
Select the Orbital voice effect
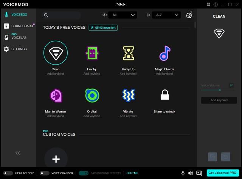(92, 96)
